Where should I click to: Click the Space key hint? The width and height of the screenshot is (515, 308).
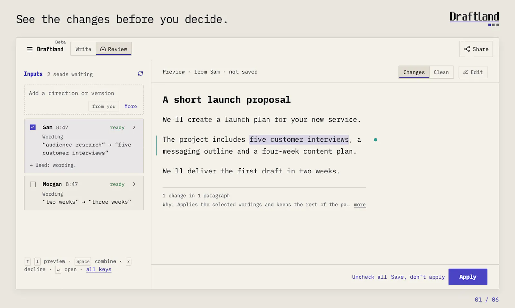(83, 261)
